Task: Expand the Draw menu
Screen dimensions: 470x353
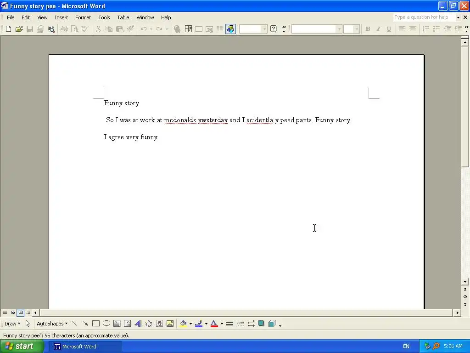Action: click(12, 324)
